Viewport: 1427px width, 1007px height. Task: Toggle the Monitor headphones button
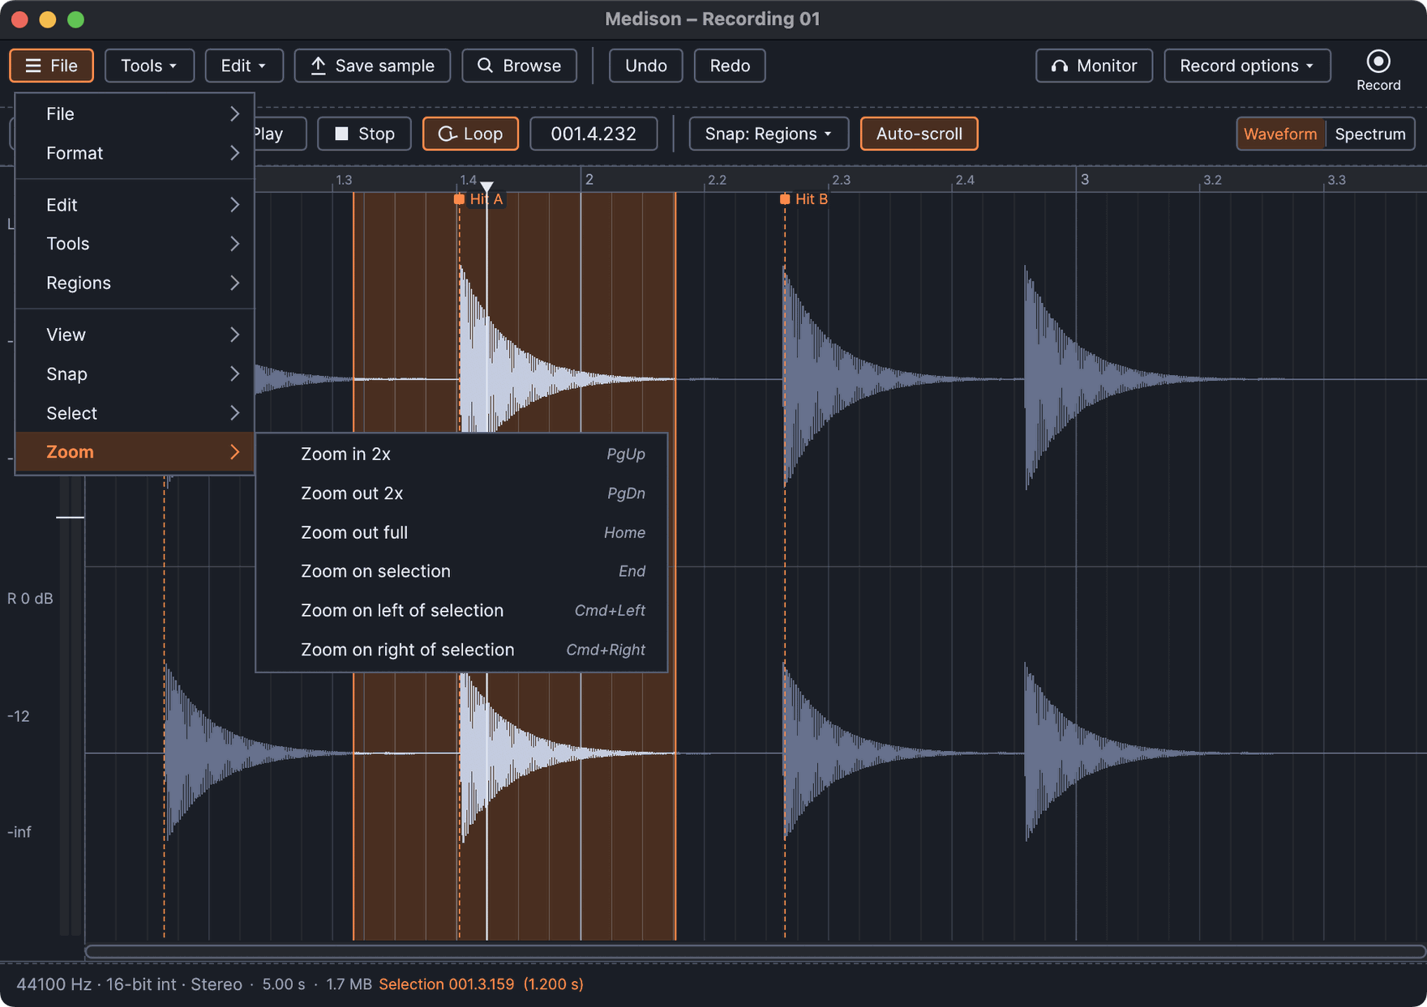click(x=1094, y=66)
